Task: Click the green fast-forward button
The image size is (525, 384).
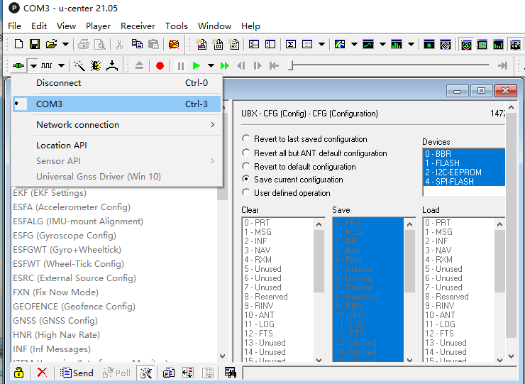Action: click(x=225, y=66)
